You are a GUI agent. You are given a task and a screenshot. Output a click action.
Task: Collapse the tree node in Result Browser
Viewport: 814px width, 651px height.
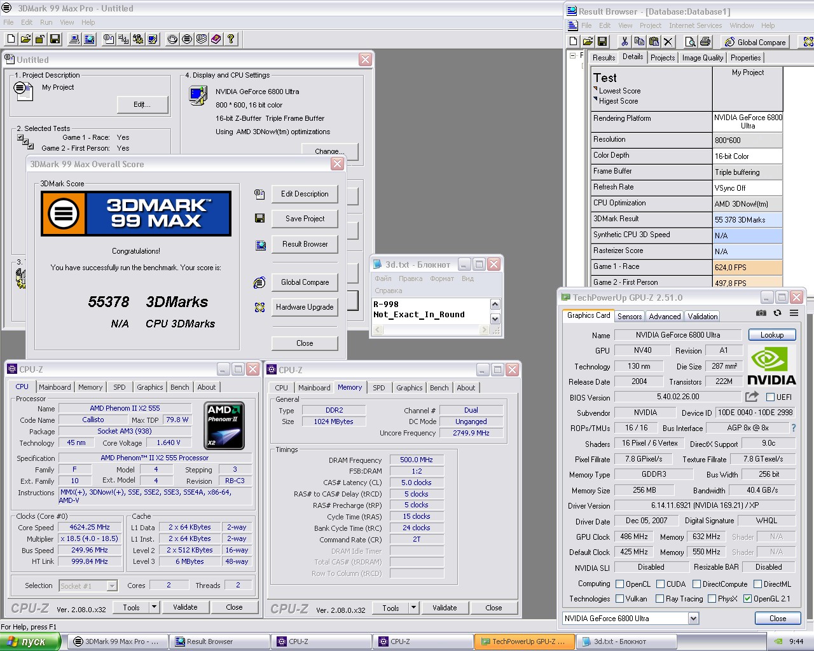[572, 55]
